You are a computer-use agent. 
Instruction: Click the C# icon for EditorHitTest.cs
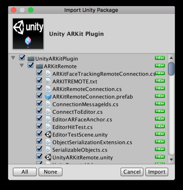point(48,127)
